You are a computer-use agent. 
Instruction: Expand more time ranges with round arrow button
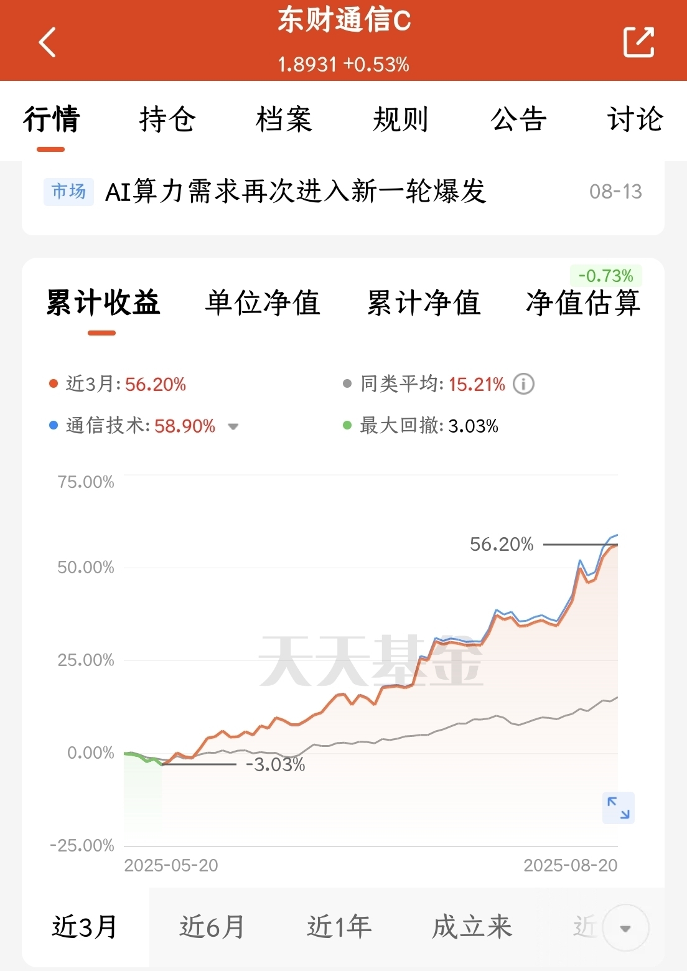pos(625,928)
